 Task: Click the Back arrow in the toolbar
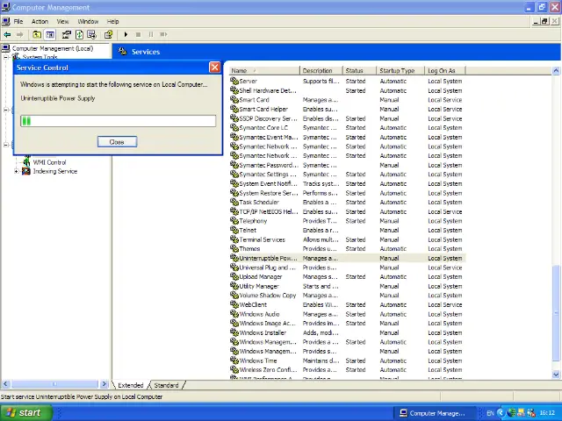(x=7, y=34)
